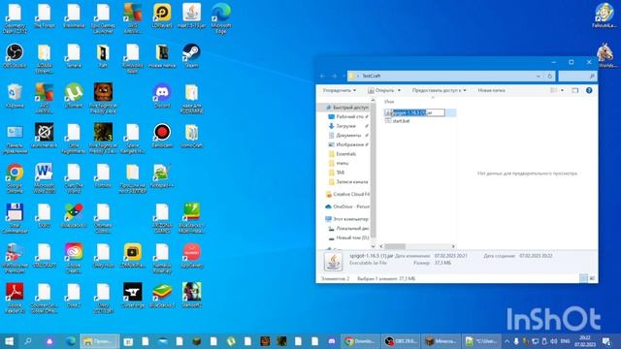Open the Windows Start menu
Image resolution: width=621 pixels, height=349 pixels.
tap(9, 340)
